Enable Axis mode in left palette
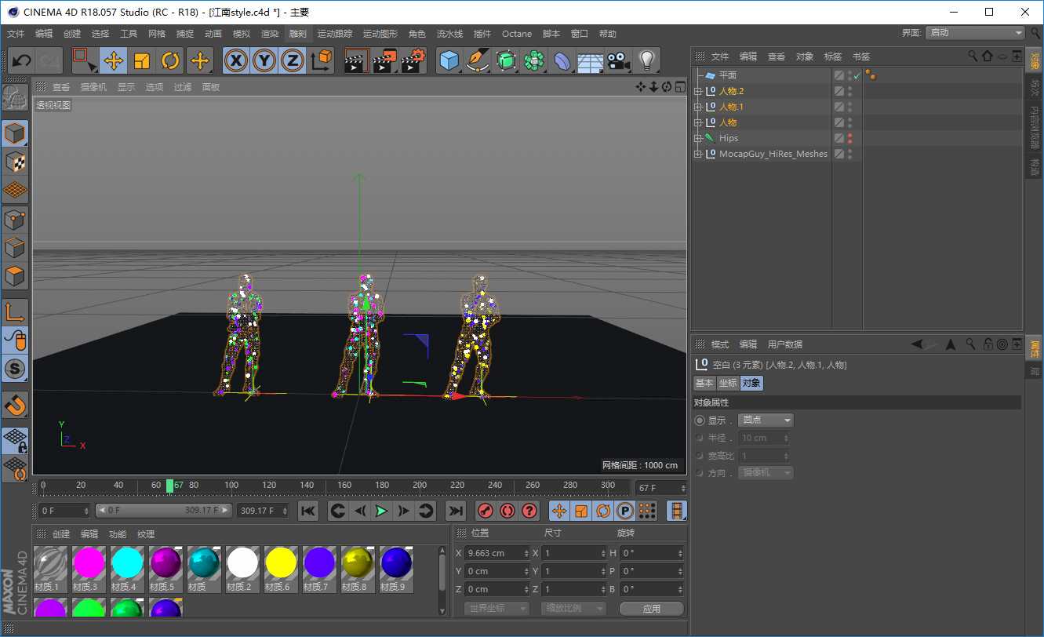The width and height of the screenshot is (1044, 637). tap(15, 311)
